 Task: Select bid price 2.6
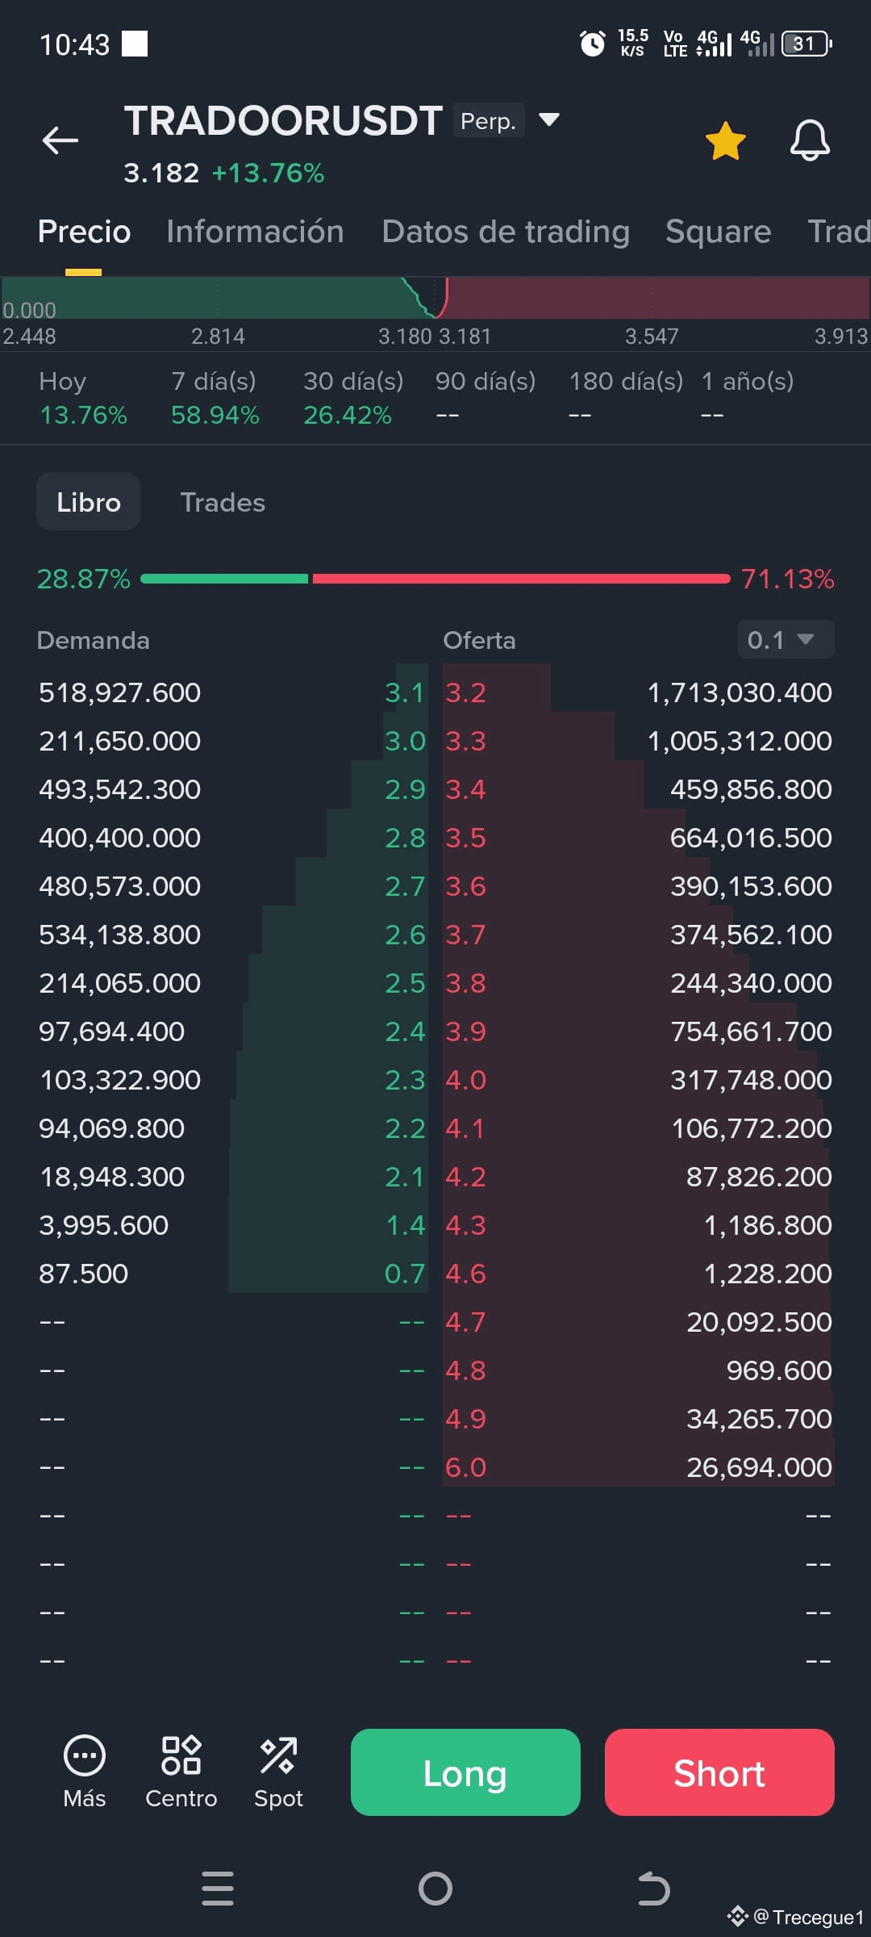[x=405, y=935]
